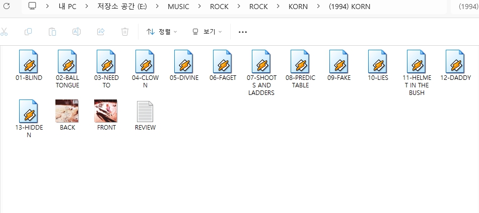Navigate to KORN folder in breadcrumb
The width and height of the screenshot is (479, 213).
pos(298,7)
